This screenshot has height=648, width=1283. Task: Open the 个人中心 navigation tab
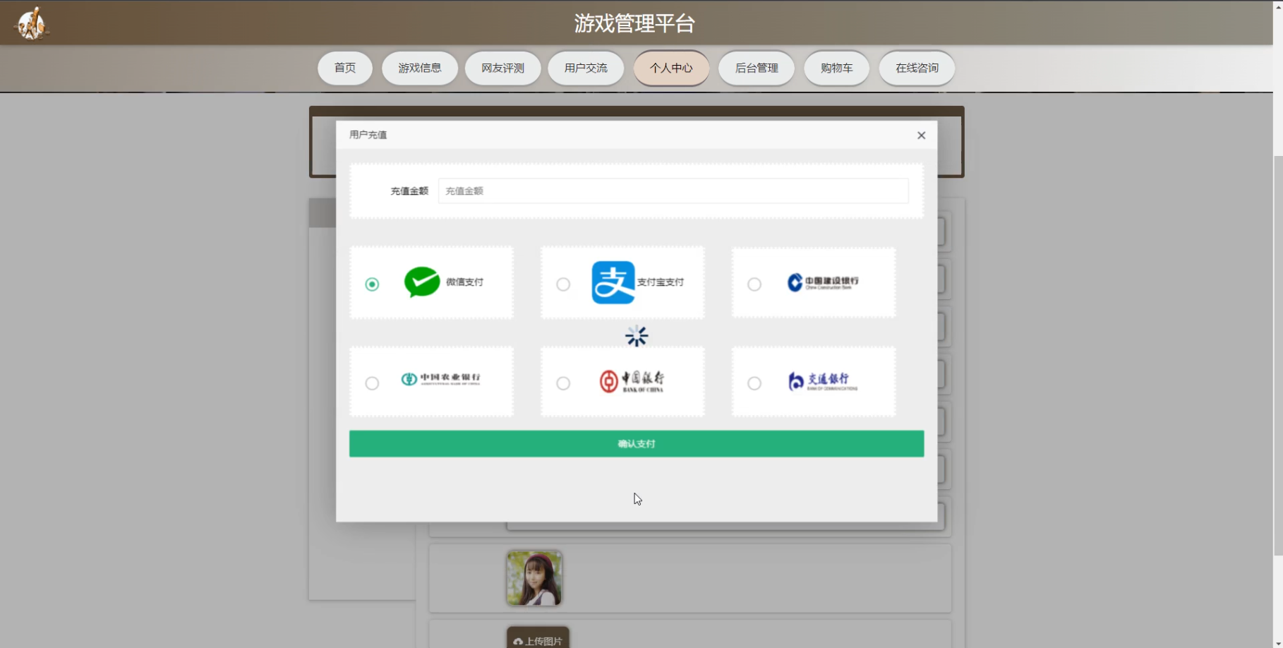[671, 68]
